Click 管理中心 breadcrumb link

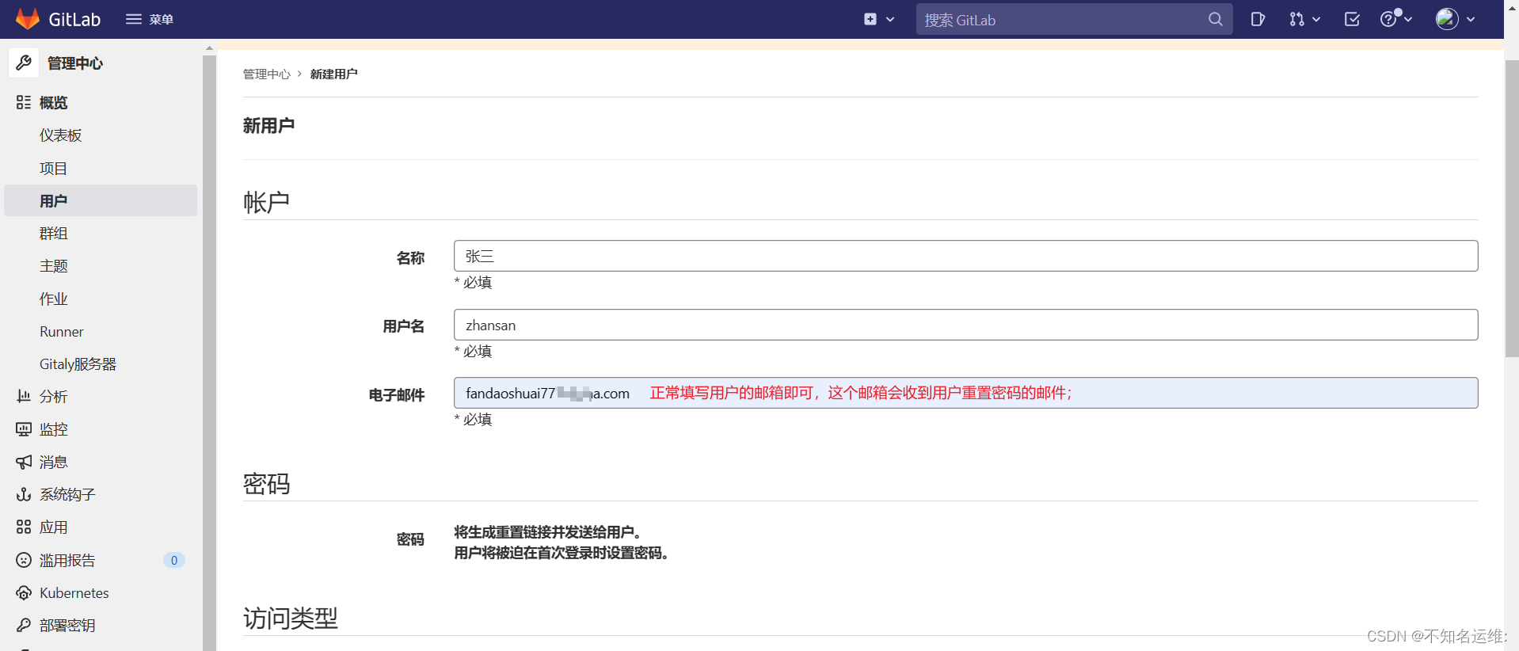[x=267, y=74]
